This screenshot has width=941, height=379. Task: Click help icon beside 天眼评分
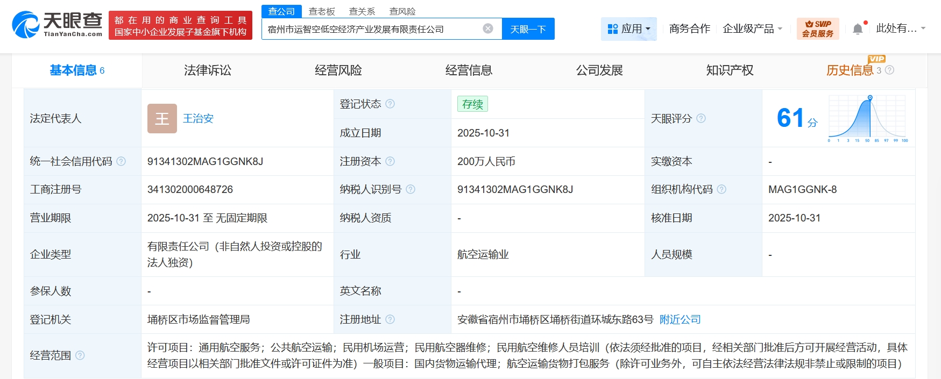[701, 118]
